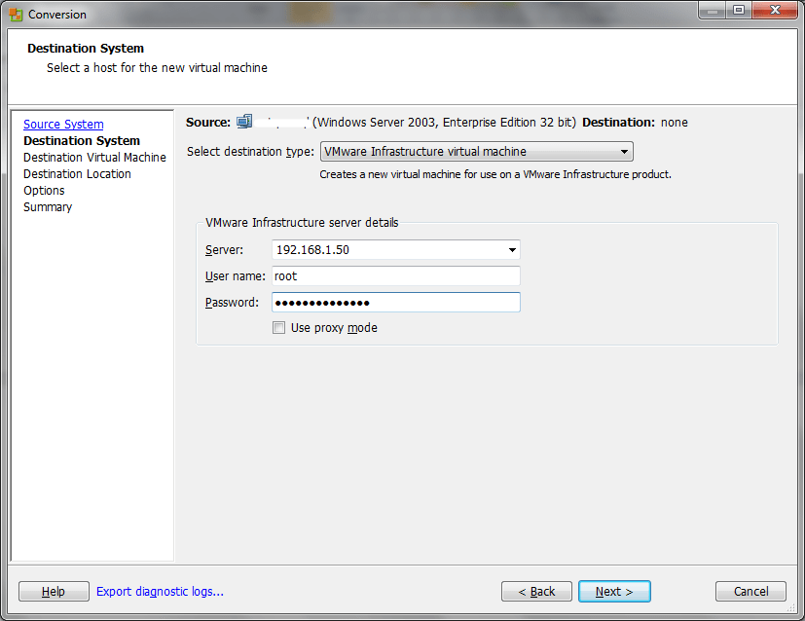Screen dimensions: 805x621
Task: Go to Source System step link
Action: click(63, 125)
